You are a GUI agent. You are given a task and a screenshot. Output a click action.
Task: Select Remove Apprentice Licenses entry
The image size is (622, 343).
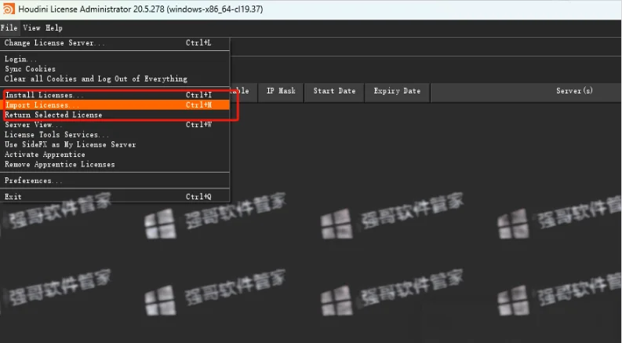coord(115,164)
